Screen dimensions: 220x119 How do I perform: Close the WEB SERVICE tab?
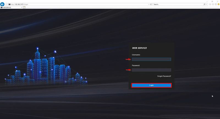22,7
